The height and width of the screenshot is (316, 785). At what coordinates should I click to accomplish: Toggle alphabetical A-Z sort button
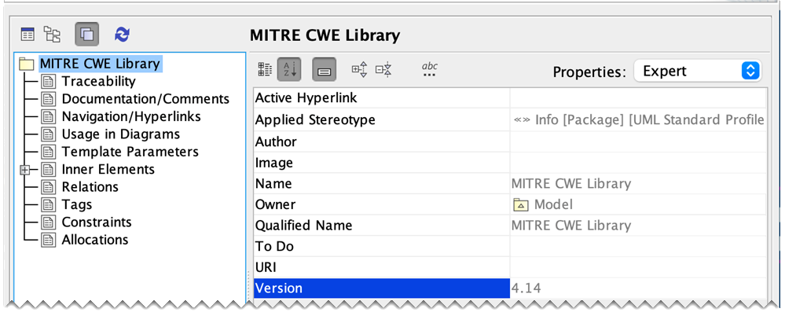click(288, 70)
